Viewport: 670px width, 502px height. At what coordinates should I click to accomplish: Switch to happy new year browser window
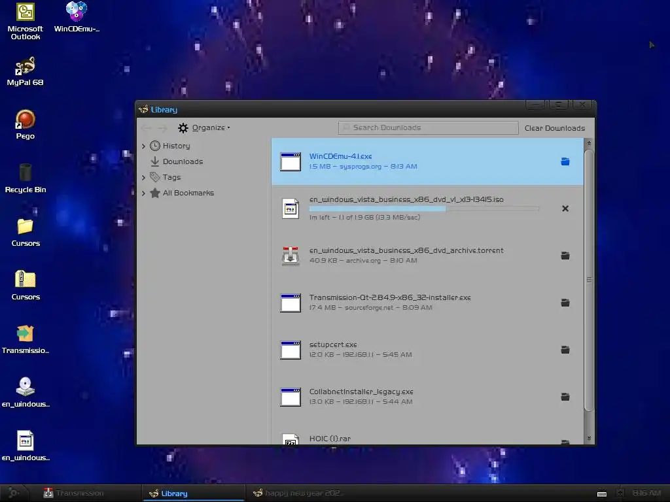(298, 493)
